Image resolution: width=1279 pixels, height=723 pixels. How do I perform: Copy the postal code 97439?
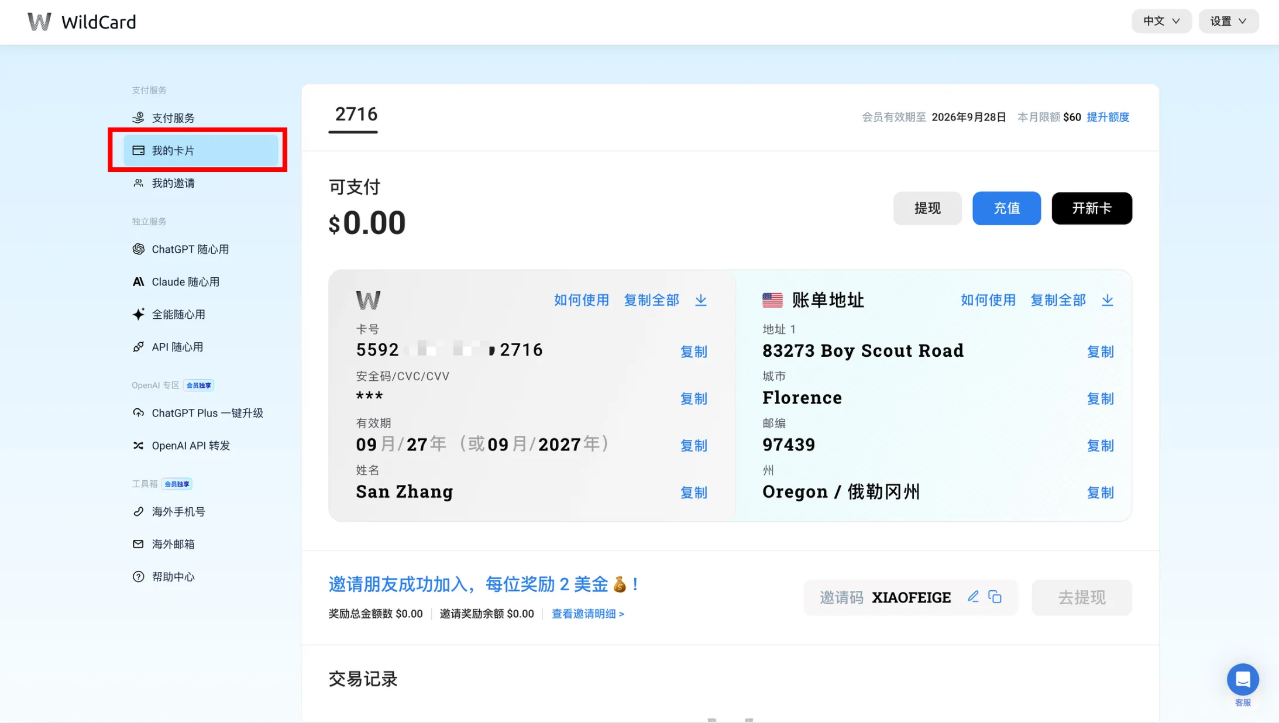point(1099,446)
